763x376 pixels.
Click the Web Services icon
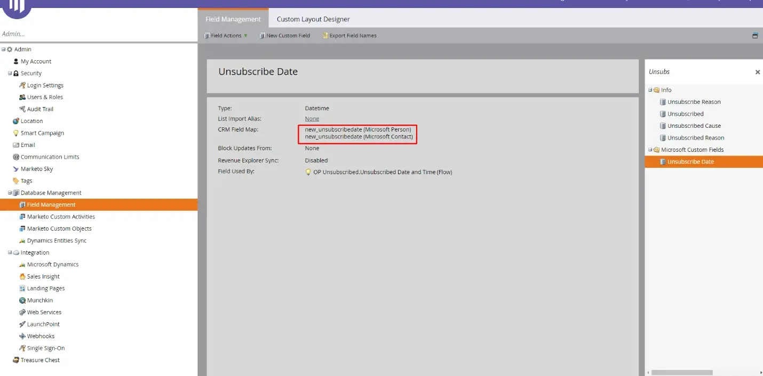[x=22, y=312]
